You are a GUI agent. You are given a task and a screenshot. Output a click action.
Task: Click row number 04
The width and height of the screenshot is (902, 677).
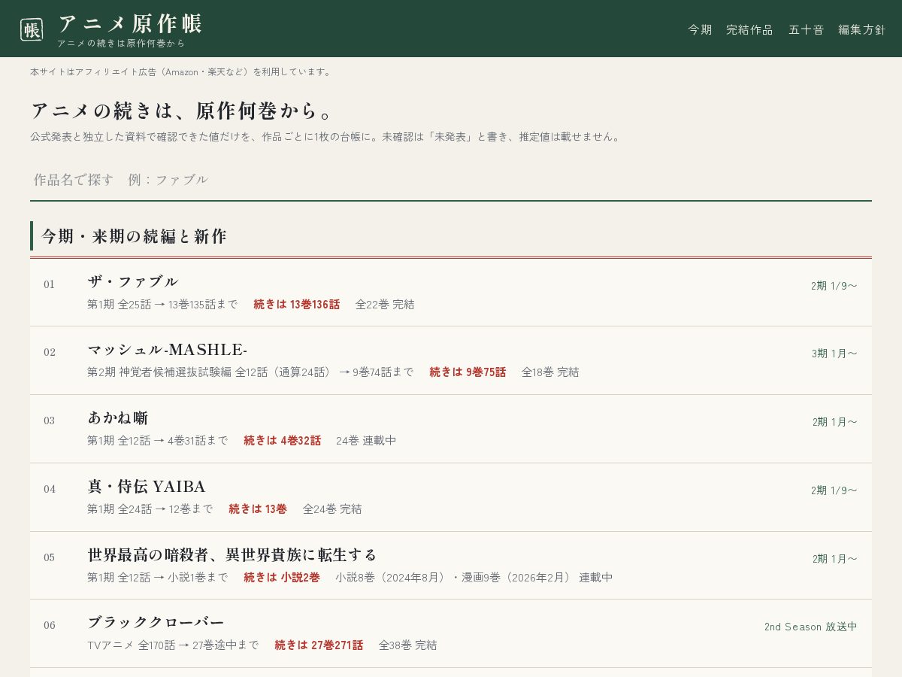pyautogui.click(x=50, y=489)
